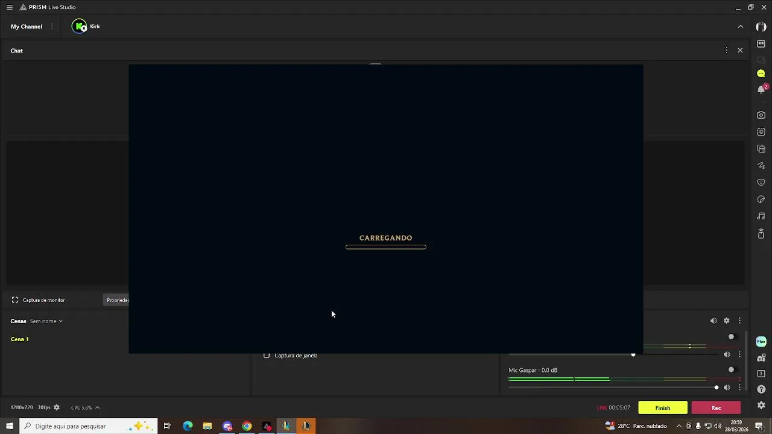
Task: Open the draw pen icon in sidebar
Action: point(761,166)
